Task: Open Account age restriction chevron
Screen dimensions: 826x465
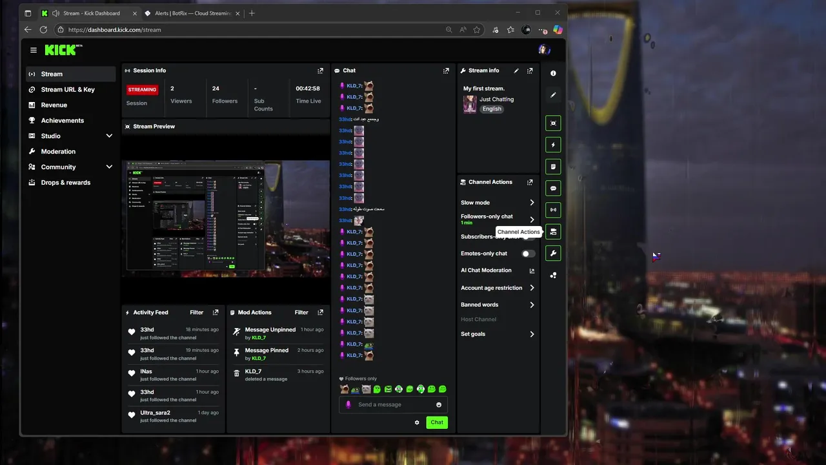Action: (532, 288)
